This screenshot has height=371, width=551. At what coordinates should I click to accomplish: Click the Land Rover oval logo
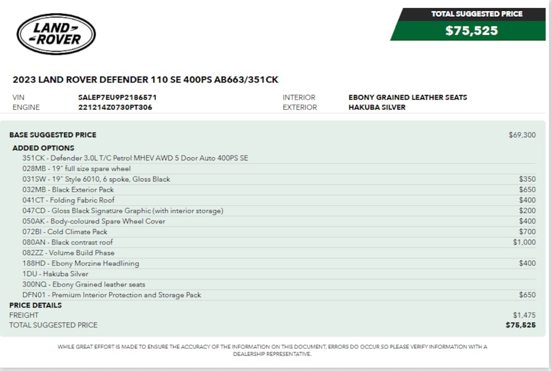[x=56, y=34]
